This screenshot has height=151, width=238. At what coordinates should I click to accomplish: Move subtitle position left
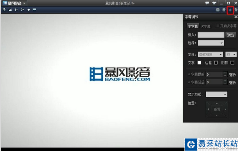[208, 109]
